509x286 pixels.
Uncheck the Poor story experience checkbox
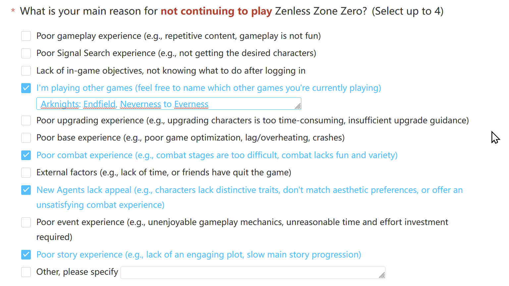coord(26,255)
